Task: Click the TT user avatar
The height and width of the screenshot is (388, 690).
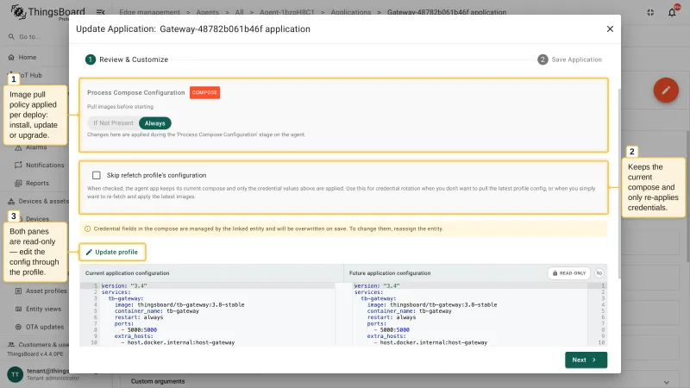Action: [x=15, y=374]
